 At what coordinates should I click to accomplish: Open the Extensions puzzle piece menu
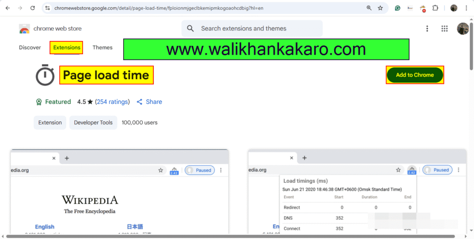[x=435, y=8]
